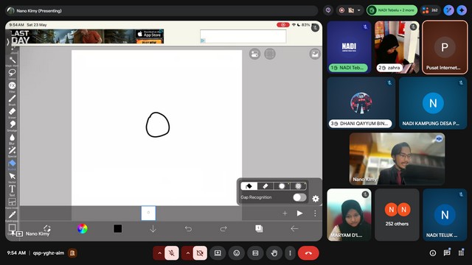Screen dimensions: 472x265
Task: Select the Brush tool
Action: tap(12, 99)
